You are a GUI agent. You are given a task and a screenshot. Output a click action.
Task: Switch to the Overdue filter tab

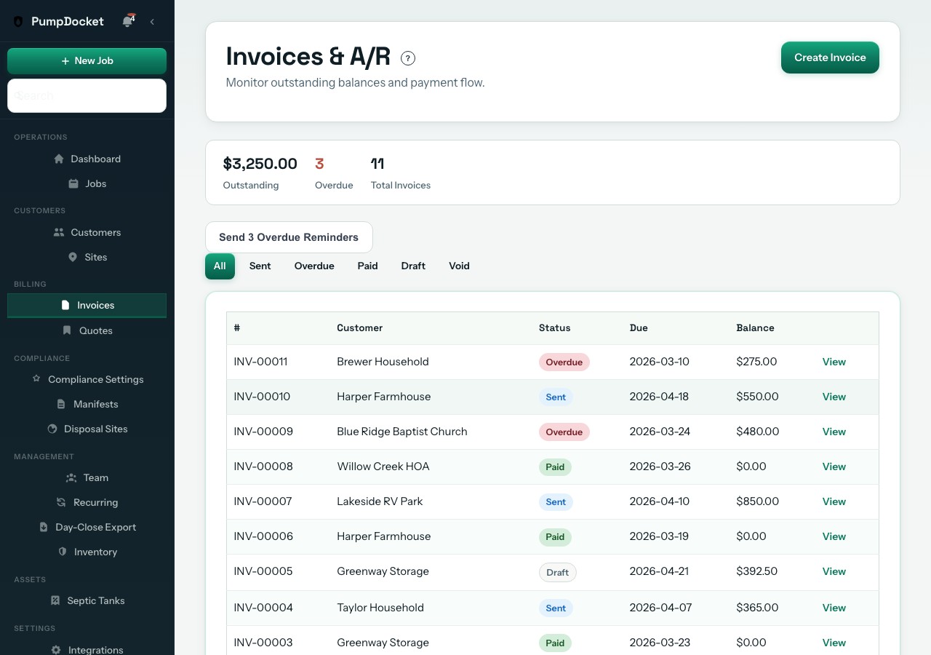314,266
